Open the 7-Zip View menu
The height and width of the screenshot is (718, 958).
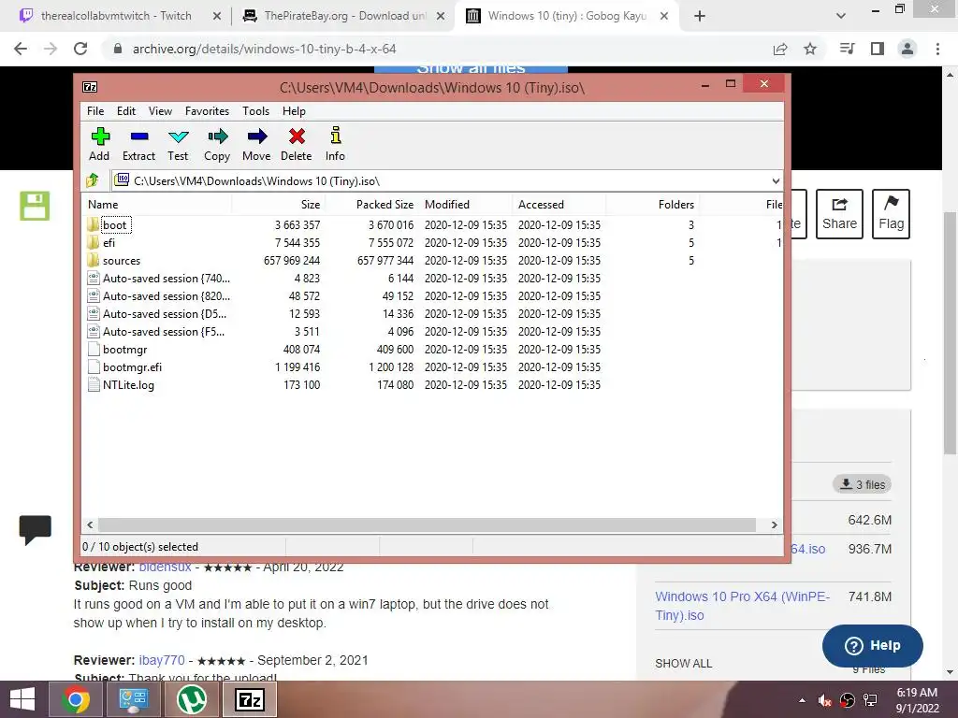click(x=160, y=111)
